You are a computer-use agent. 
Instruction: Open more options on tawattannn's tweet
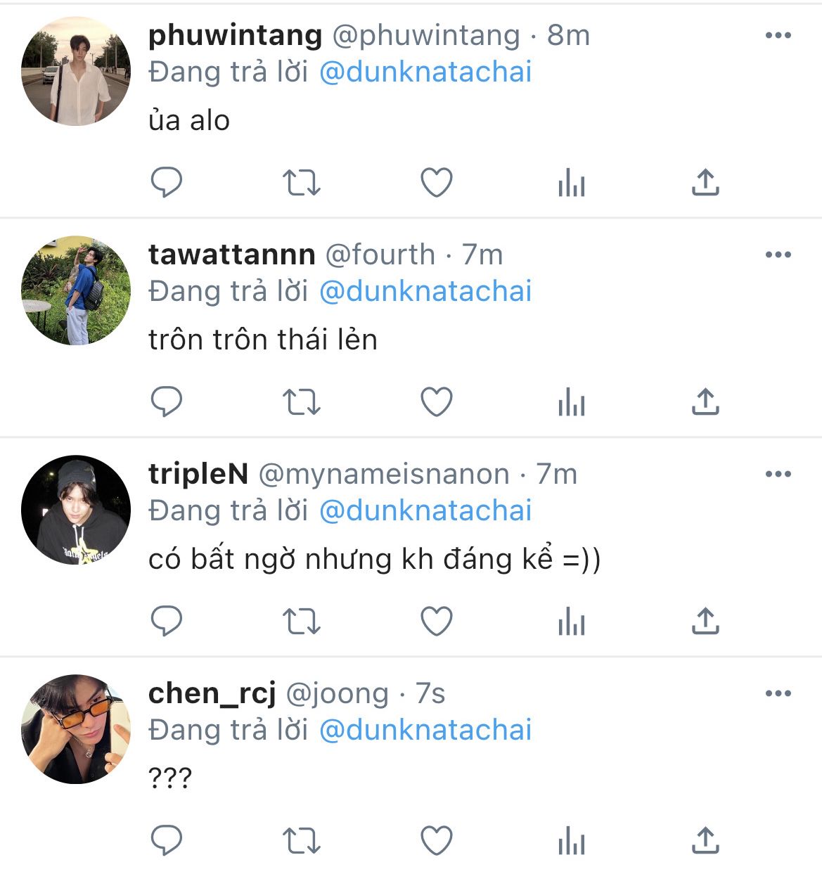778,255
